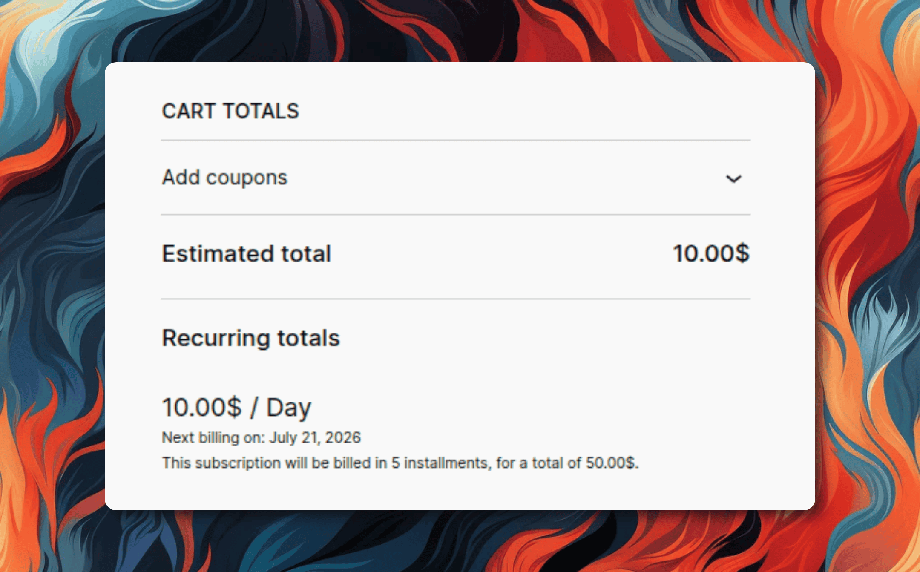Click the word total in Estimated total
The height and width of the screenshot is (572, 920).
pyautogui.click(x=306, y=253)
